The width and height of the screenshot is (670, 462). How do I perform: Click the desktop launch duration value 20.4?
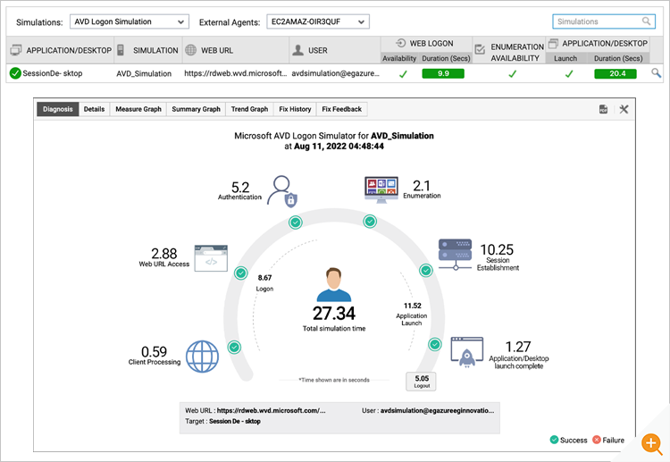pyautogui.click(x=616, y=73)
